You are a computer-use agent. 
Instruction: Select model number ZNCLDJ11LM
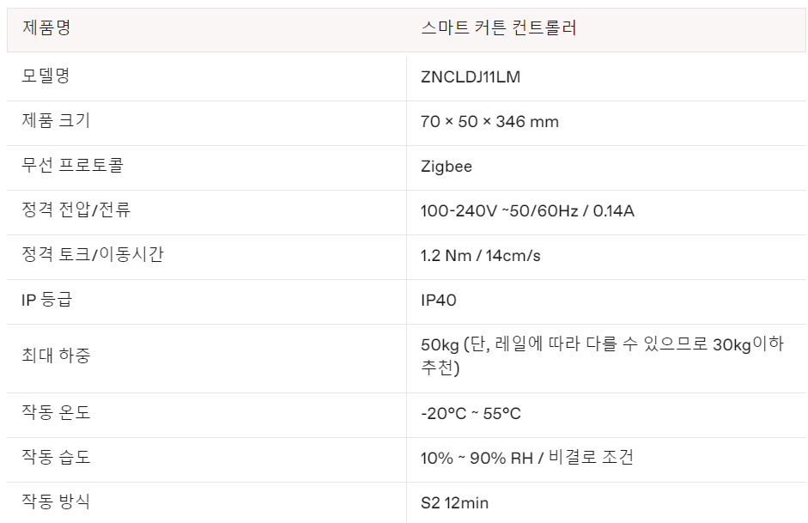471,77
